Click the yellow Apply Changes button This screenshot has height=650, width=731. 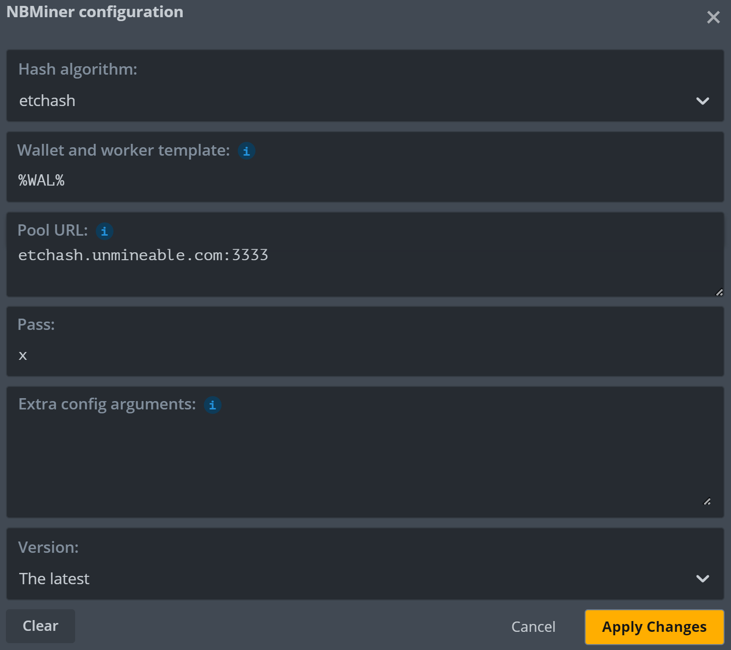click(x=654, y=627)
